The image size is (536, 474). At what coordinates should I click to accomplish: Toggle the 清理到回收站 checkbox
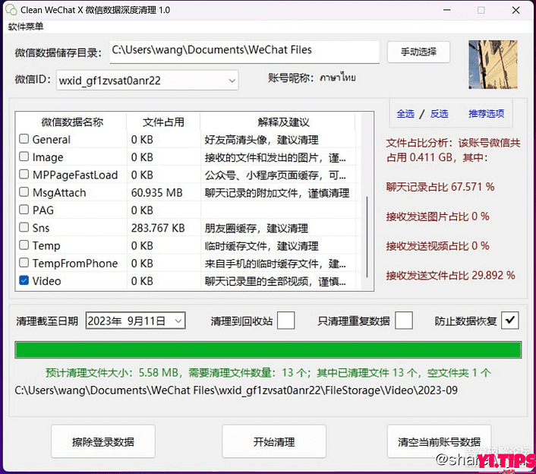tap(285, 321)
